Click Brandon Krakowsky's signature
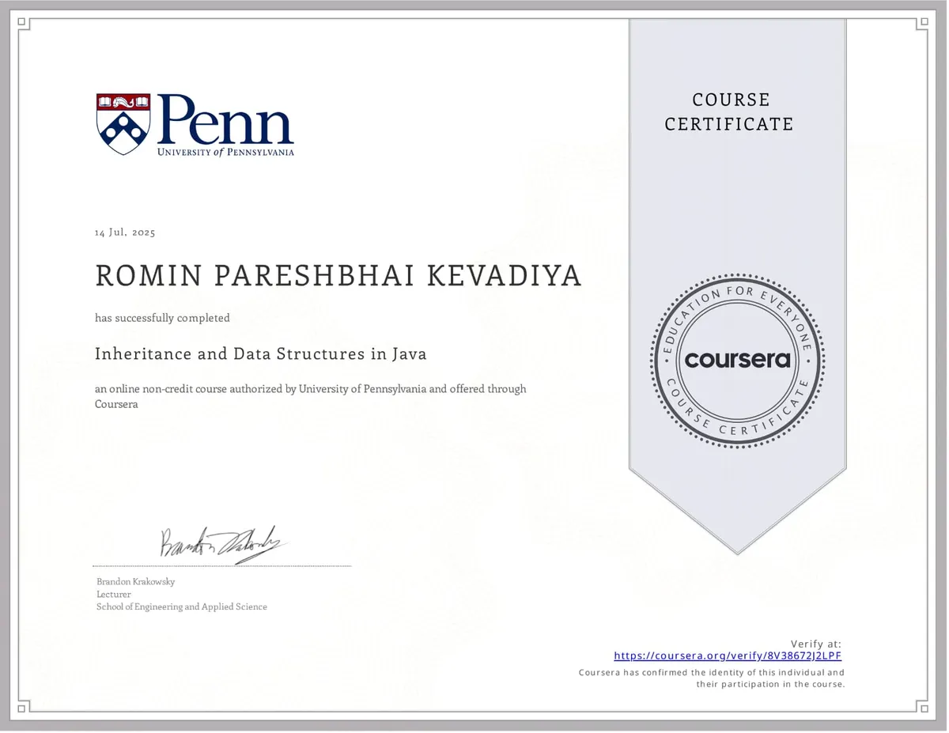Viewport: 949px width, 733px height. coord(222,544)
